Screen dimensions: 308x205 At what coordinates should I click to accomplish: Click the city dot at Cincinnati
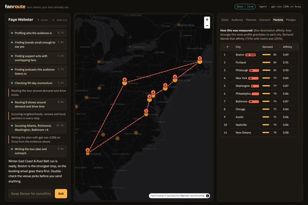pyautogui.click(x=86, y=97)
